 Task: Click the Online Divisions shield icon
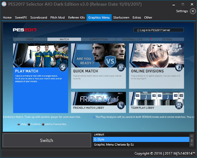(179, 68)
